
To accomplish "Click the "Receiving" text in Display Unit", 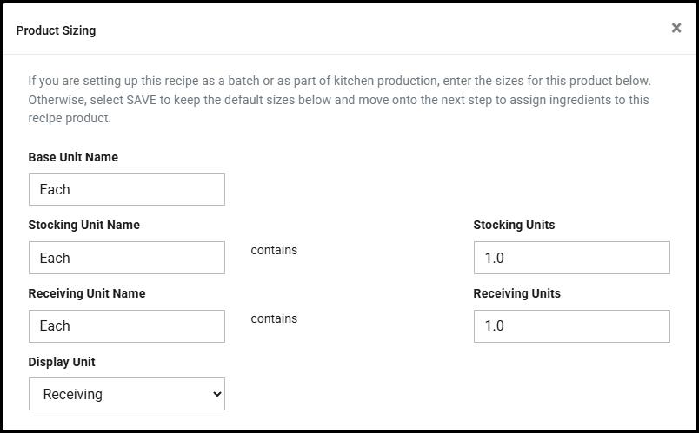I will [72, 394].
